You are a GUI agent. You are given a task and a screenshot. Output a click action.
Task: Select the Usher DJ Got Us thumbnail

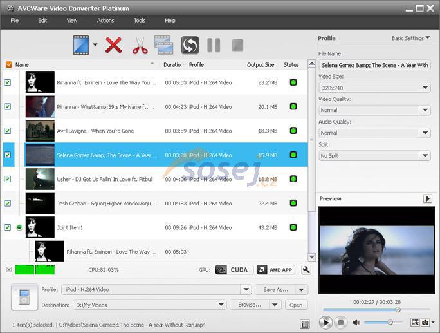point(40,179)
